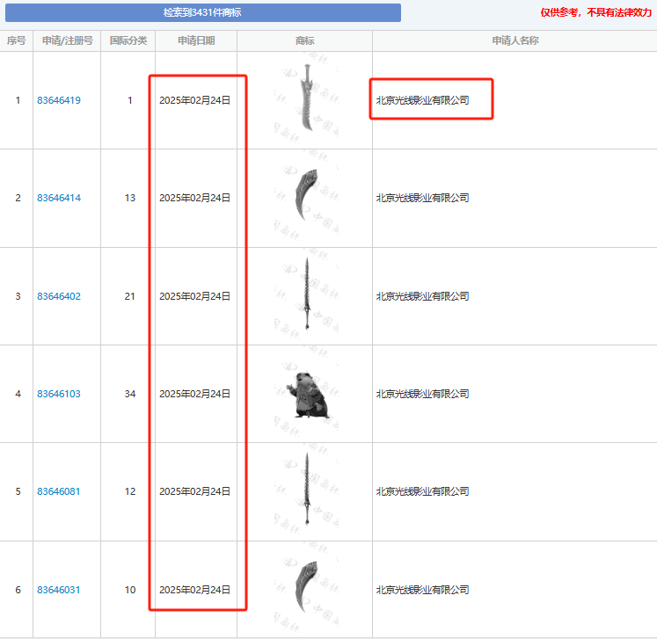This screenshot has height=639, width=657.
Task: Open application number 83646081 link
Action: 59,491
